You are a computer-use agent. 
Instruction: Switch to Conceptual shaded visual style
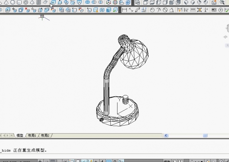(171, 2)
